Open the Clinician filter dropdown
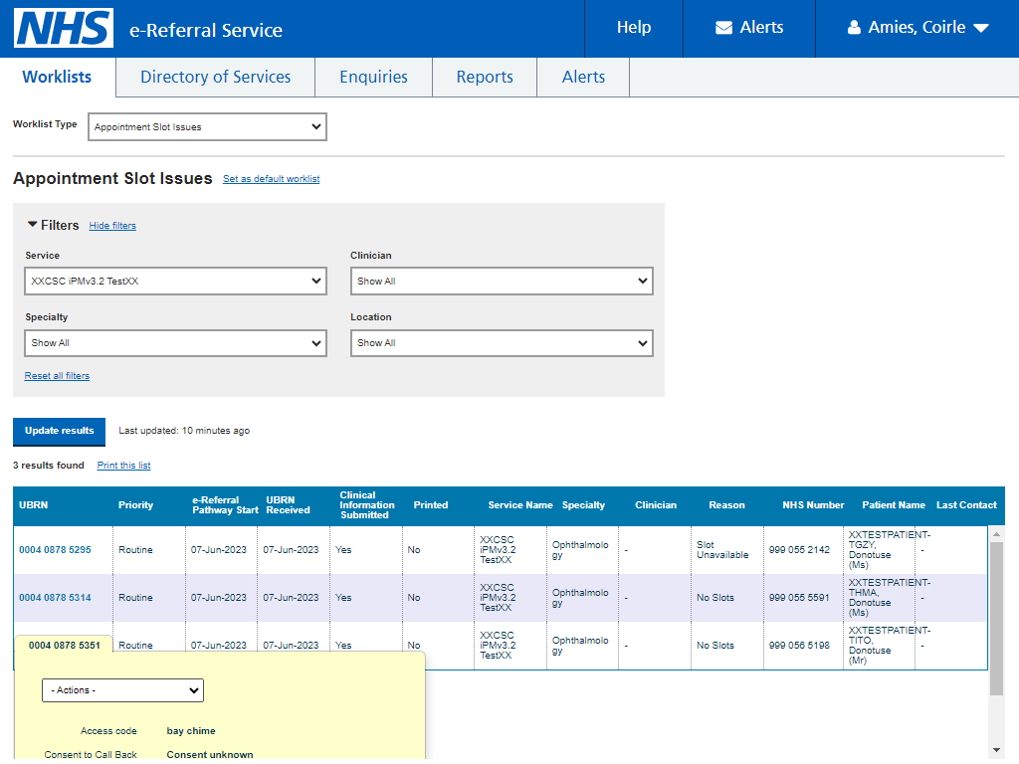1019x764 pixels. [x=502, y=282]
